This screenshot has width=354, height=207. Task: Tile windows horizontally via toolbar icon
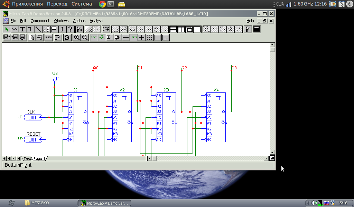click(173, 29)
